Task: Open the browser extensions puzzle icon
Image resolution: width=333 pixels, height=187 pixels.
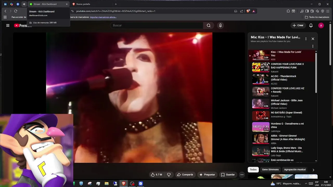Action: [288, 11]
